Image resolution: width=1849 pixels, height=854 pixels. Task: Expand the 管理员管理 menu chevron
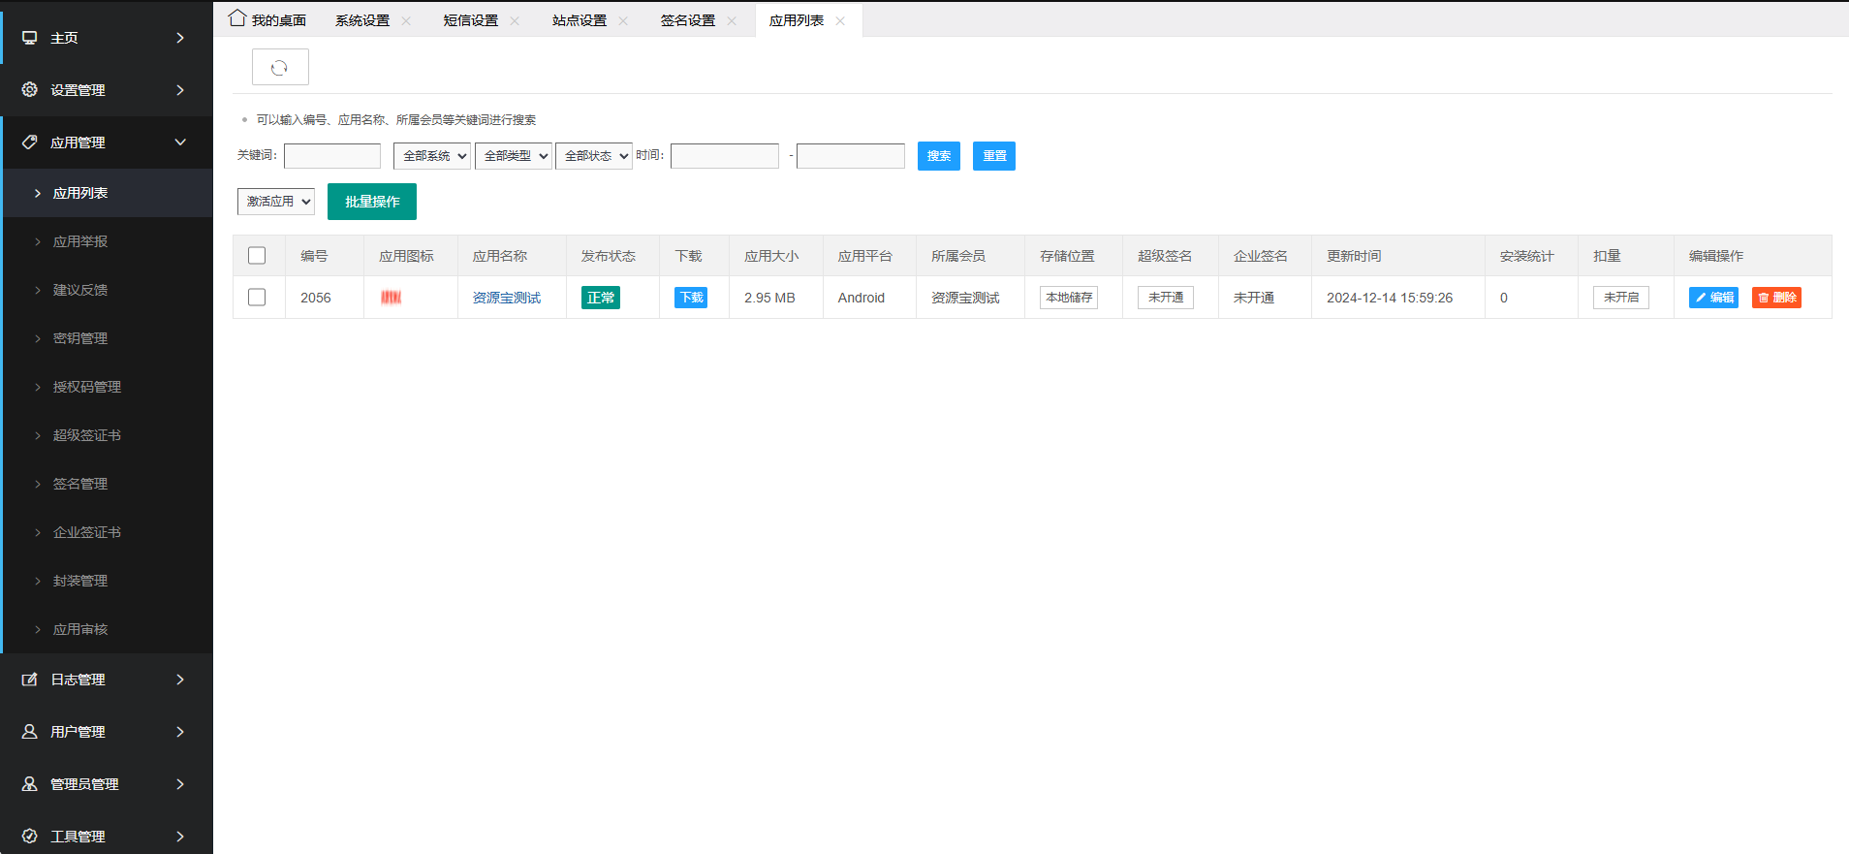pyautogui.click(x=180, y=784)
